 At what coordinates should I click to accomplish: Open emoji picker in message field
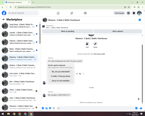(136, 108)
